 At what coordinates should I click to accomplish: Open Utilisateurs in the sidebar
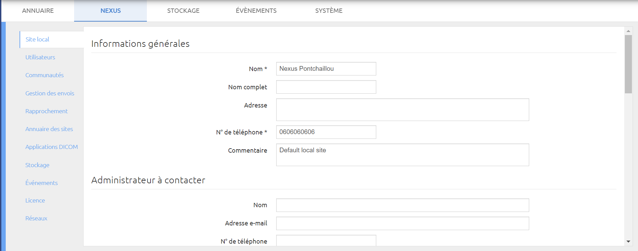tap(40, 57)
